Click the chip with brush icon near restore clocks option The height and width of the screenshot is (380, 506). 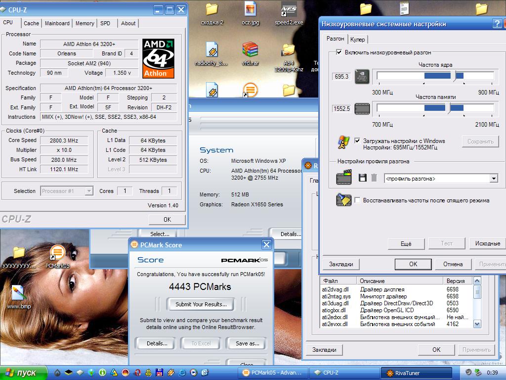(x=344, y=200)
